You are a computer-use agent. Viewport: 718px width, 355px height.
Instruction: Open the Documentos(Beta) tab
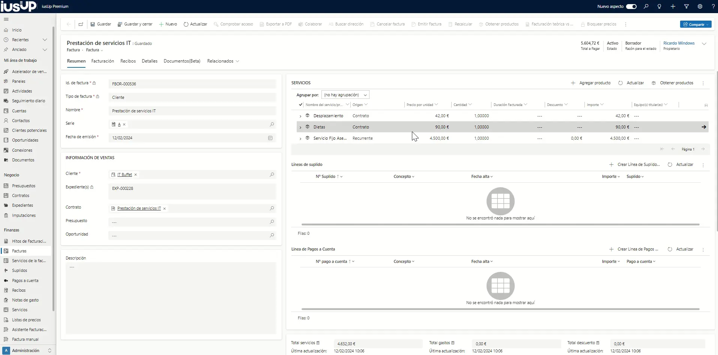point(182,61)
